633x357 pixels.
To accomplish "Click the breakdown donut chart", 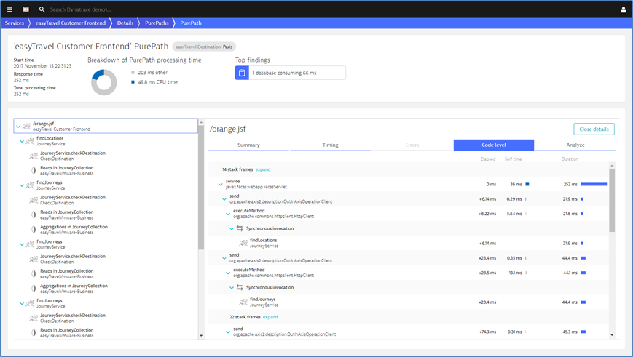I will coord(103,82).
